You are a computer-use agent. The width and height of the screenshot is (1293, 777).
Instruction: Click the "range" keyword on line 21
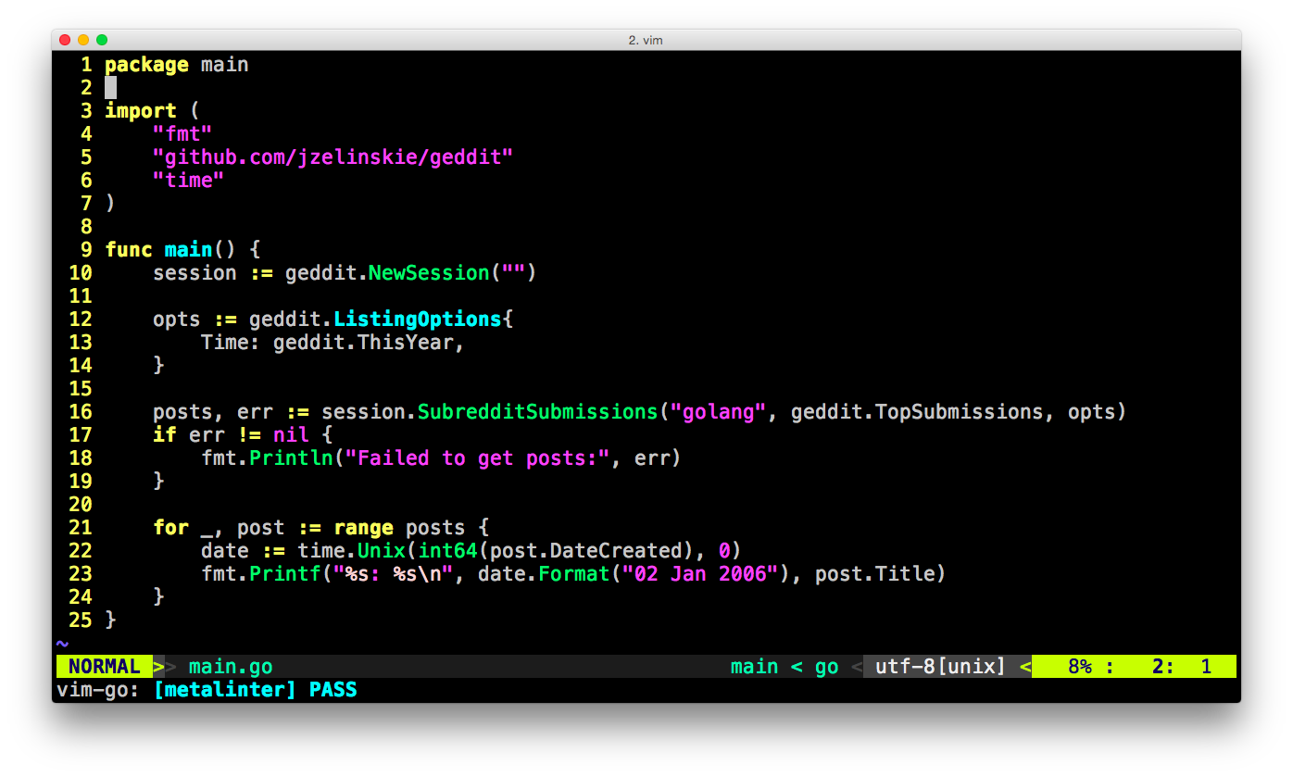tap(363, 528)
